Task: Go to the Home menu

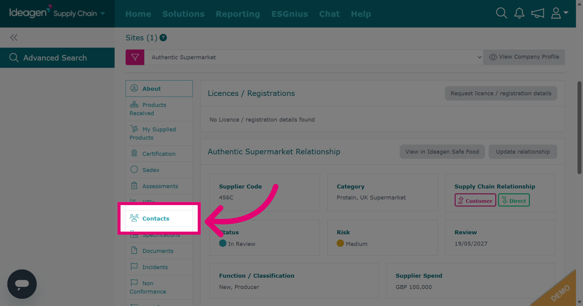Action: click(138, 14)
